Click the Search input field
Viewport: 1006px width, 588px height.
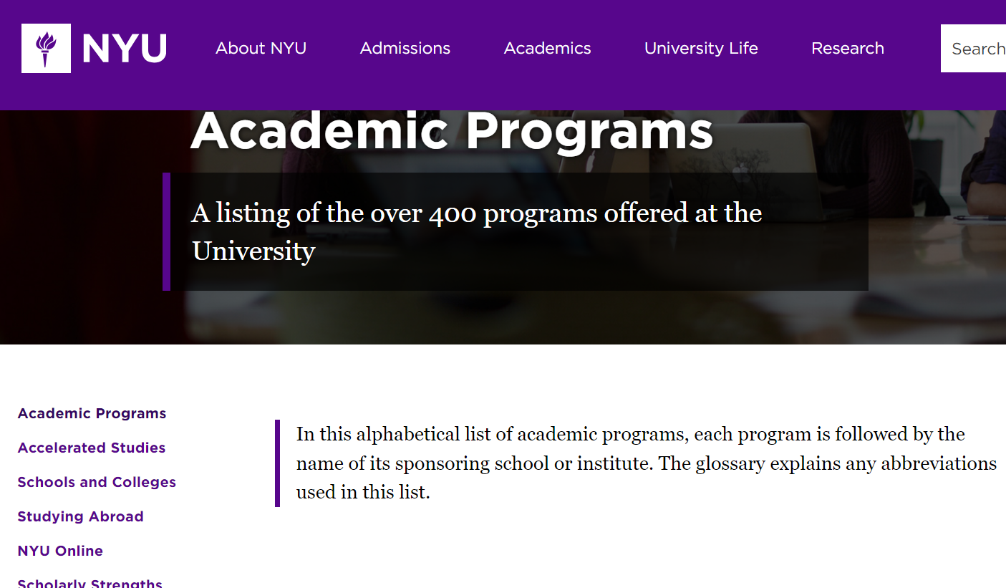pyautogui.click(x=973, y=49)
